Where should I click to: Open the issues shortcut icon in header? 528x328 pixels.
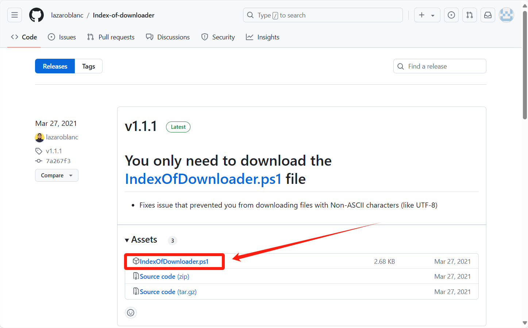tap(451, 15)
